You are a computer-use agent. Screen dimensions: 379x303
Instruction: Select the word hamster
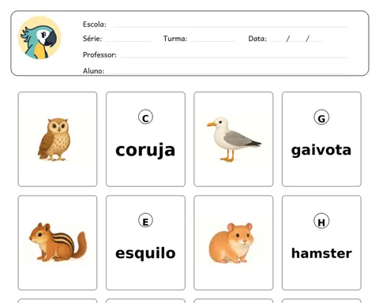(321, 253)
